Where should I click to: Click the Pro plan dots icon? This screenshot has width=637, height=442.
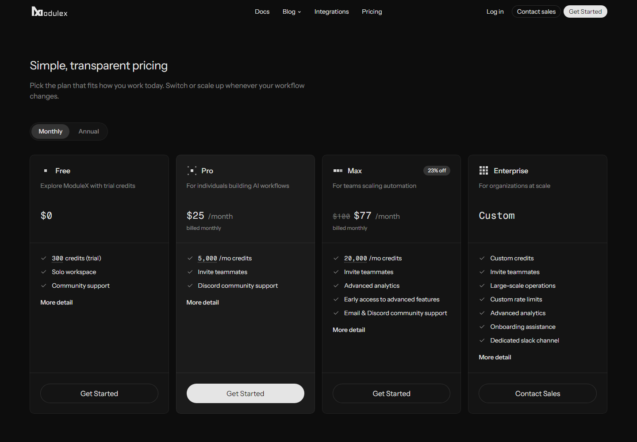click(192, 171)
